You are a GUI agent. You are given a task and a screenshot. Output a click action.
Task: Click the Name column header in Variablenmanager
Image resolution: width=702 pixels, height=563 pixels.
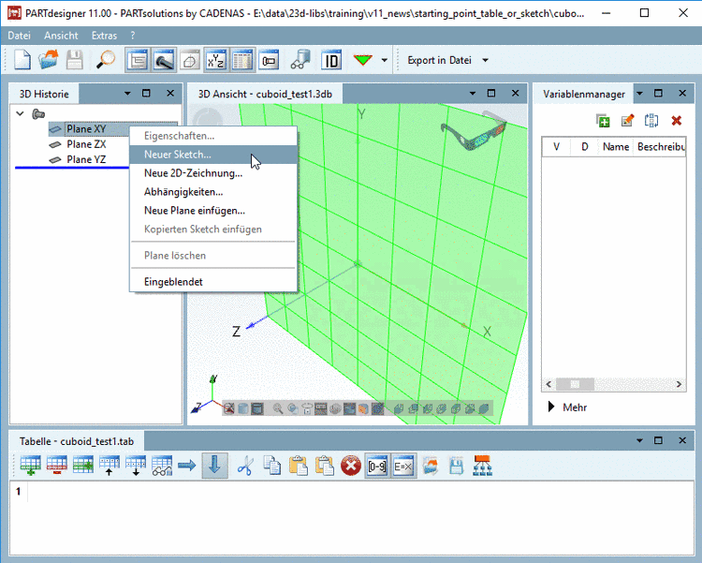pyautogui.click(x=616, y=146)
